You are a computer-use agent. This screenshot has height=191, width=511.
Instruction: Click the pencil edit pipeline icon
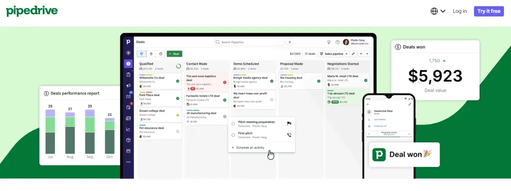[x=353, y=54]
